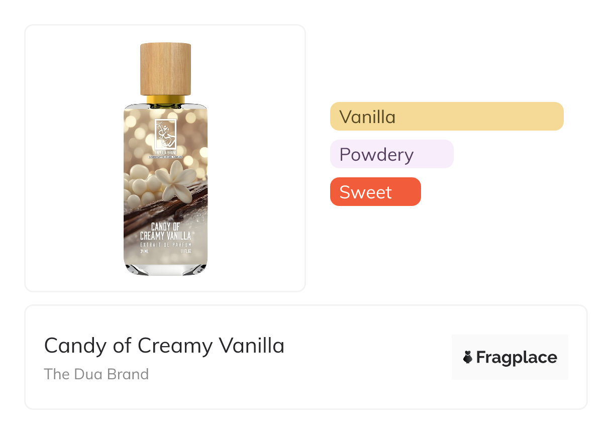Image resolution: width=612 pixels, height=434 pixels.
Task: Click the FL OZ marking on bottle
Action: click(186, 251)
